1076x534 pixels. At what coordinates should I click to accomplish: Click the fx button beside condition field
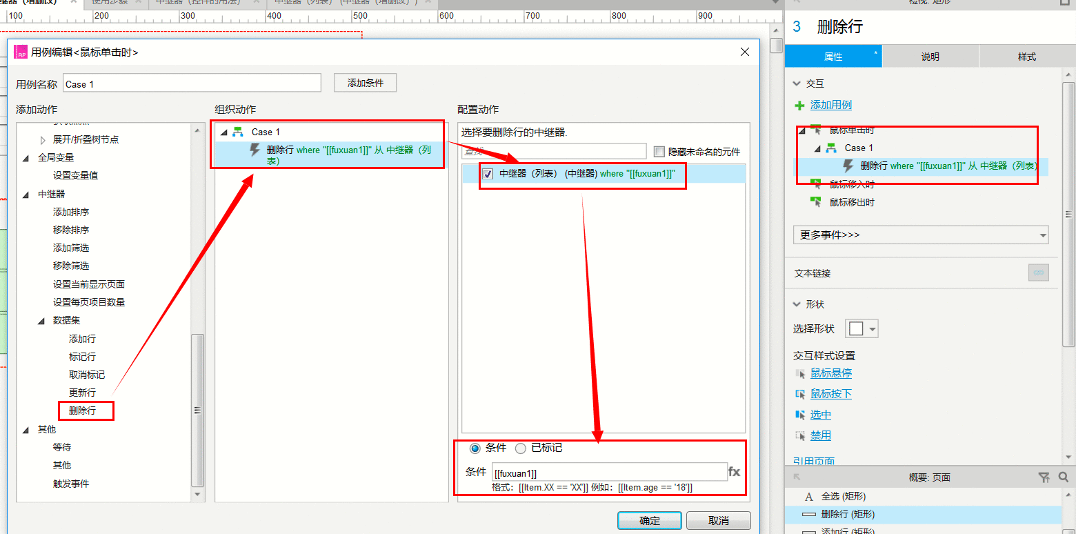point(734,472)
